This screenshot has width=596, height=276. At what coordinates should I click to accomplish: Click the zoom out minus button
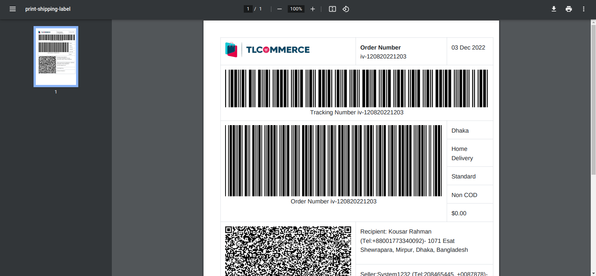[x=280, y=9]
